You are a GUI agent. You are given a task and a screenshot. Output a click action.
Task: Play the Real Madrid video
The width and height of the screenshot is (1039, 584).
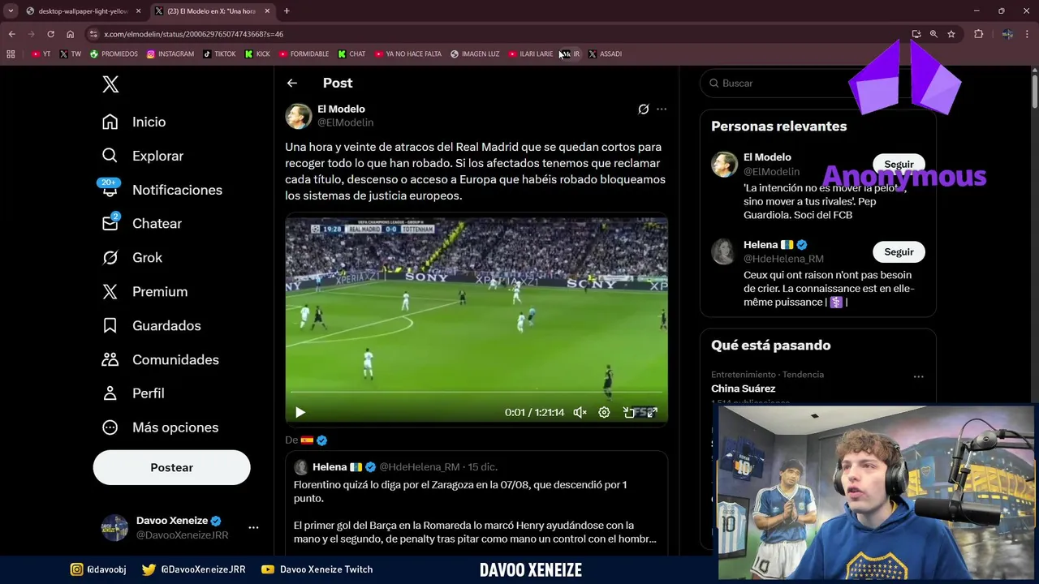click(x=300, y=412)
